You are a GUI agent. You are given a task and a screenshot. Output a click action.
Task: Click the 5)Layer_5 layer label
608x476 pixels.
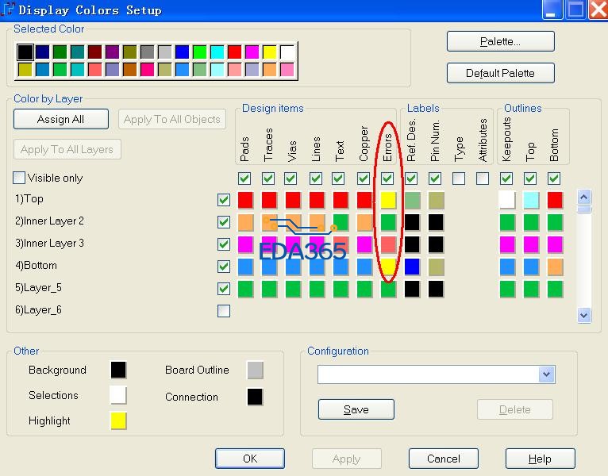pos(38,288)
